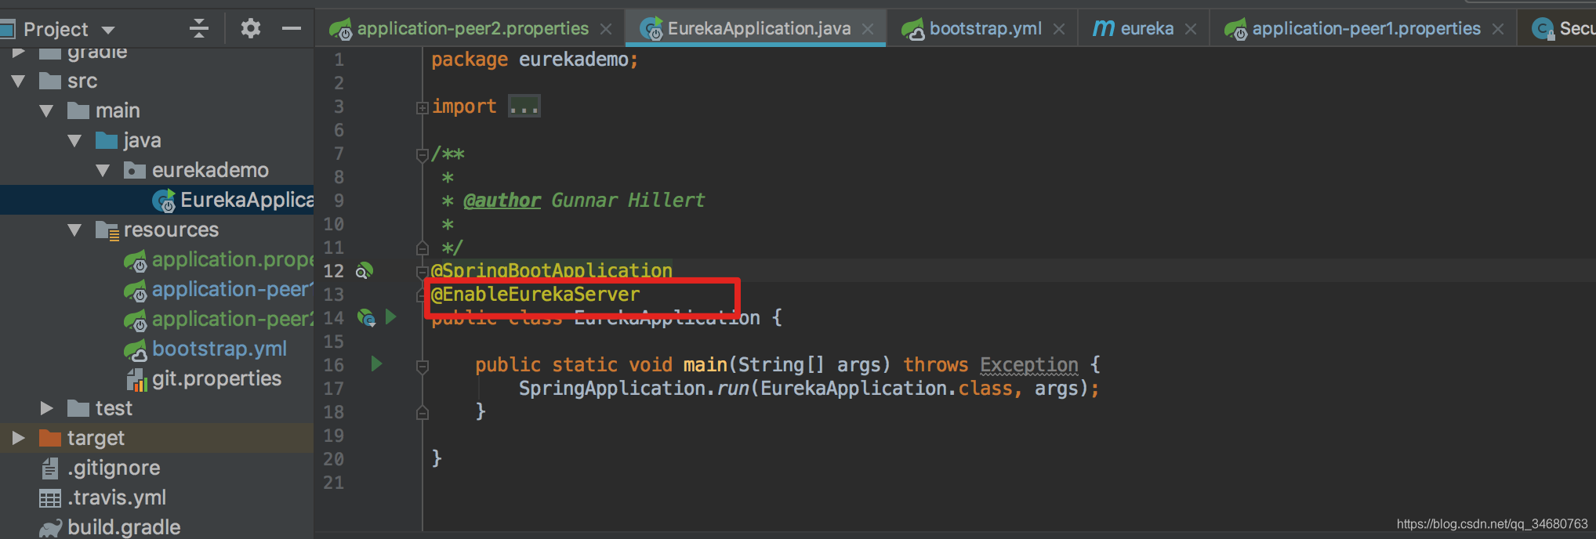The height and width of the screenshot is (539, 1596).
Task: Click the @SpringBootApplication annotation
Action: click(552, 271)
